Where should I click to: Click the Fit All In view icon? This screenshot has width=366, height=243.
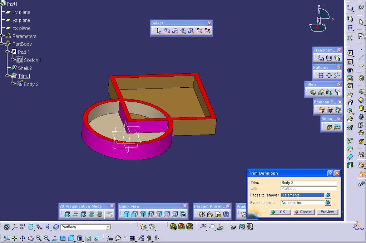point(14,238)
